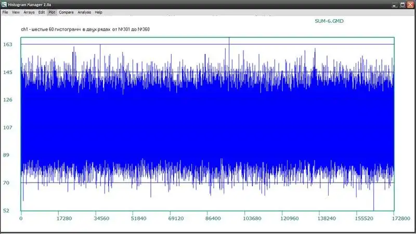Click the y-axis label 89
Image resolution: width=416 pixels, height=234 pixels.
pos(6,155)
